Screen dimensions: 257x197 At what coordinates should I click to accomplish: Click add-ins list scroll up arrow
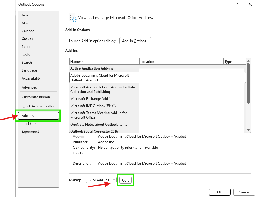tap(248, 61)
